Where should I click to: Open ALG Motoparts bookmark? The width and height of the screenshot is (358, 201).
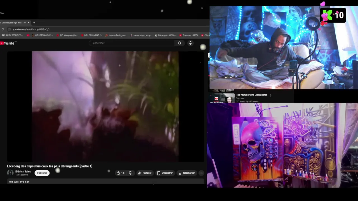[67, 35]
